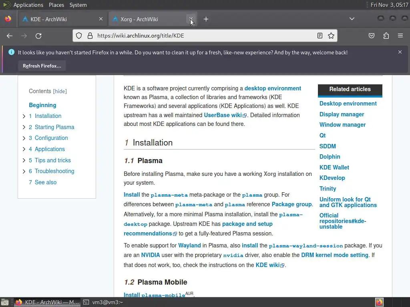Open the Window manager related article
This screenshot has height=307, width=410.
tap(343, 125)
